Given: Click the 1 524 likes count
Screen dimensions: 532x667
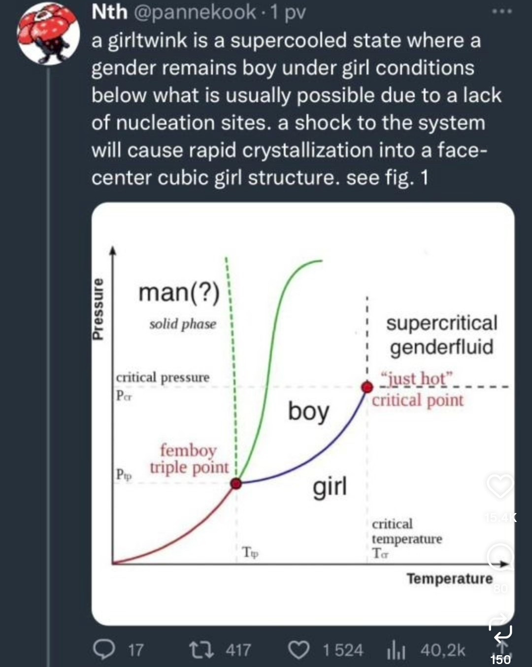Looking at the screenshot, I should pyautogui.click(x=343, y=650).
